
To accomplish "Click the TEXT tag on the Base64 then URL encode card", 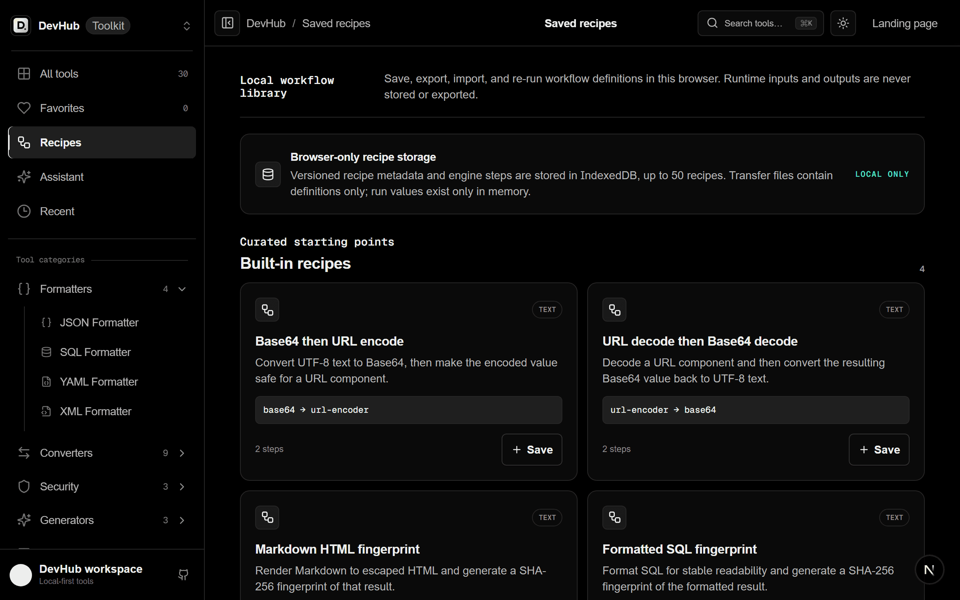I will (x=547, y=310).
